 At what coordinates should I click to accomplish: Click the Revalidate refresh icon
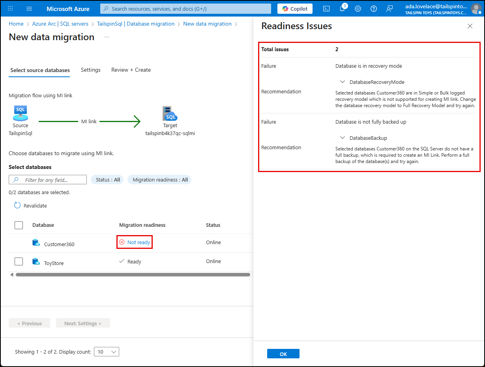click(17, 205)
